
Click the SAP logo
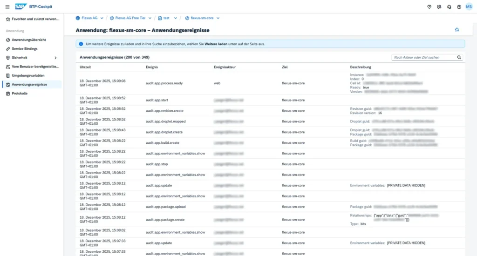tap(20, 7)
